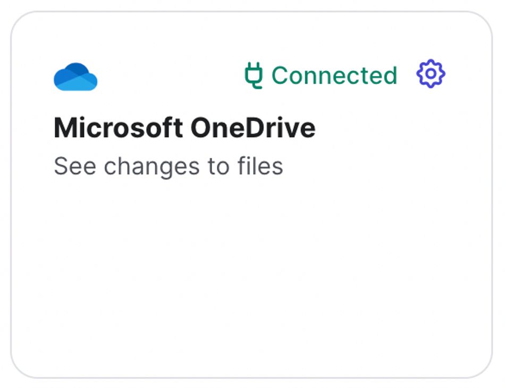Image resolution: width=505 pixels, height=388 pixels.
Task: Click the OneDrive app logo in the card header
Action: pos(75,77)
